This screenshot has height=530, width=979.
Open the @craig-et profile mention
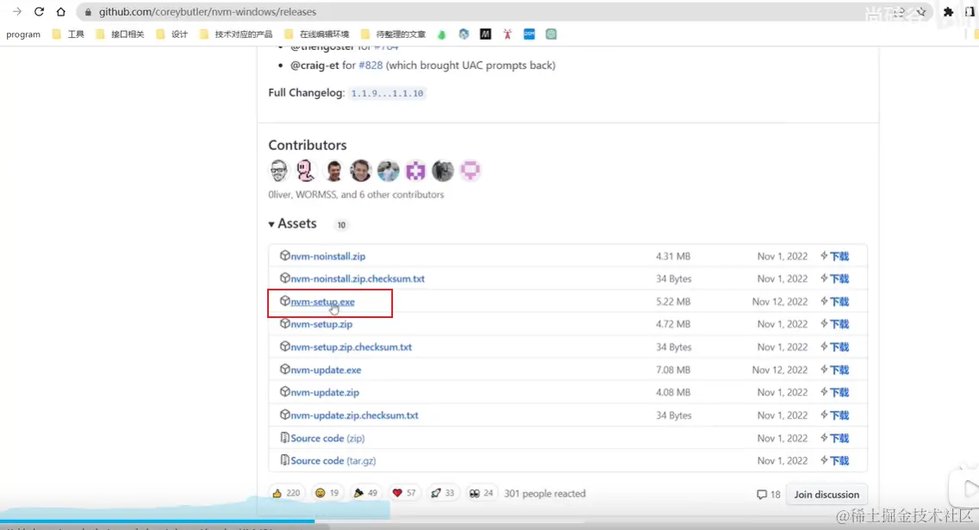coord(315,65)
